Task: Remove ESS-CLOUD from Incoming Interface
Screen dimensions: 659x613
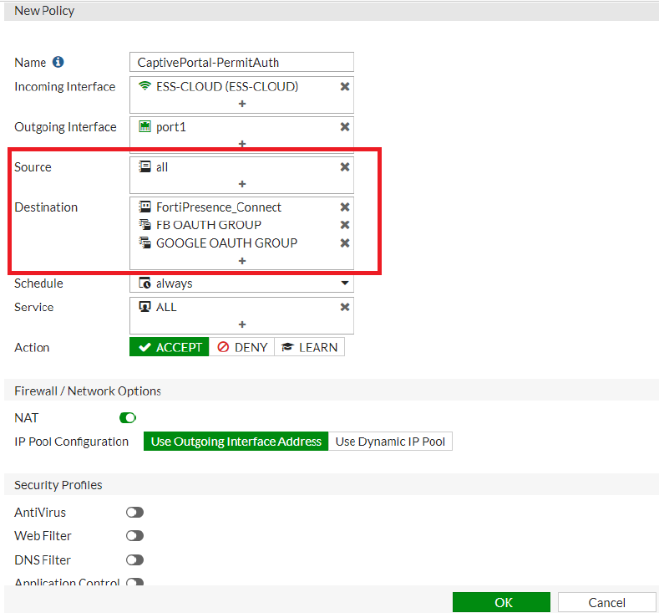Action: click(344, 86)
